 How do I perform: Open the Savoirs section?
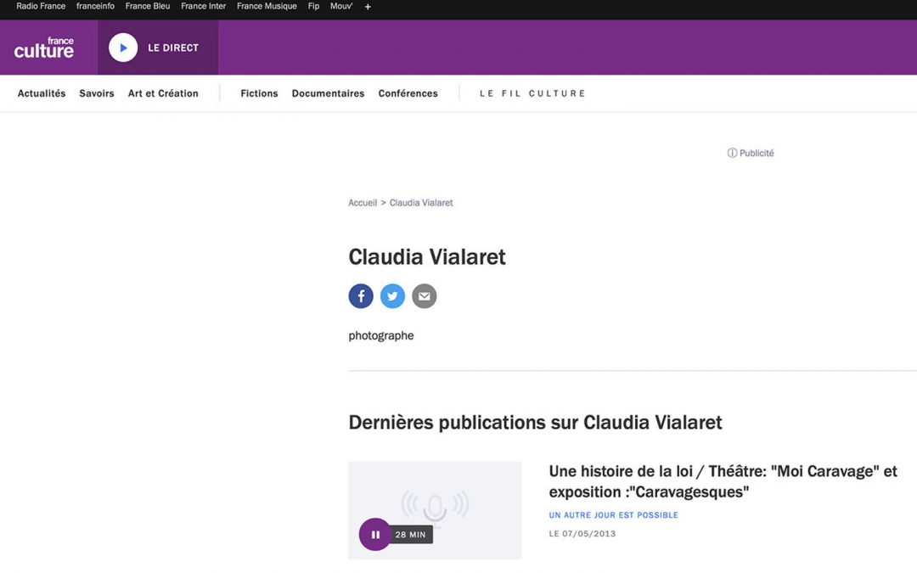tap(97, 93)
